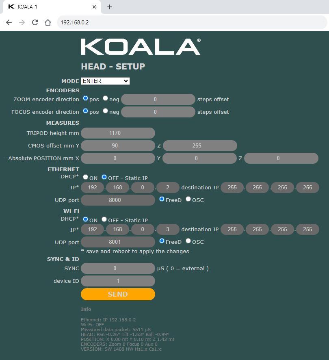Screen dimensions: 329x360
Task: Open the MODE dropdown set to ENTER
Action: 105,81
